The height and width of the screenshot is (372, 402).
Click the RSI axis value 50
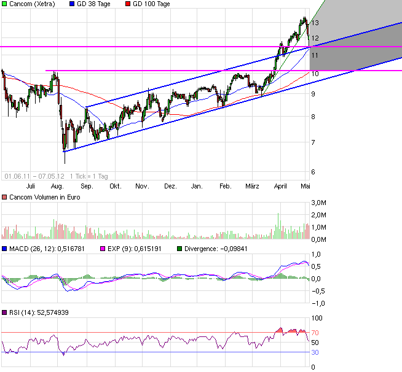[315, 343]
